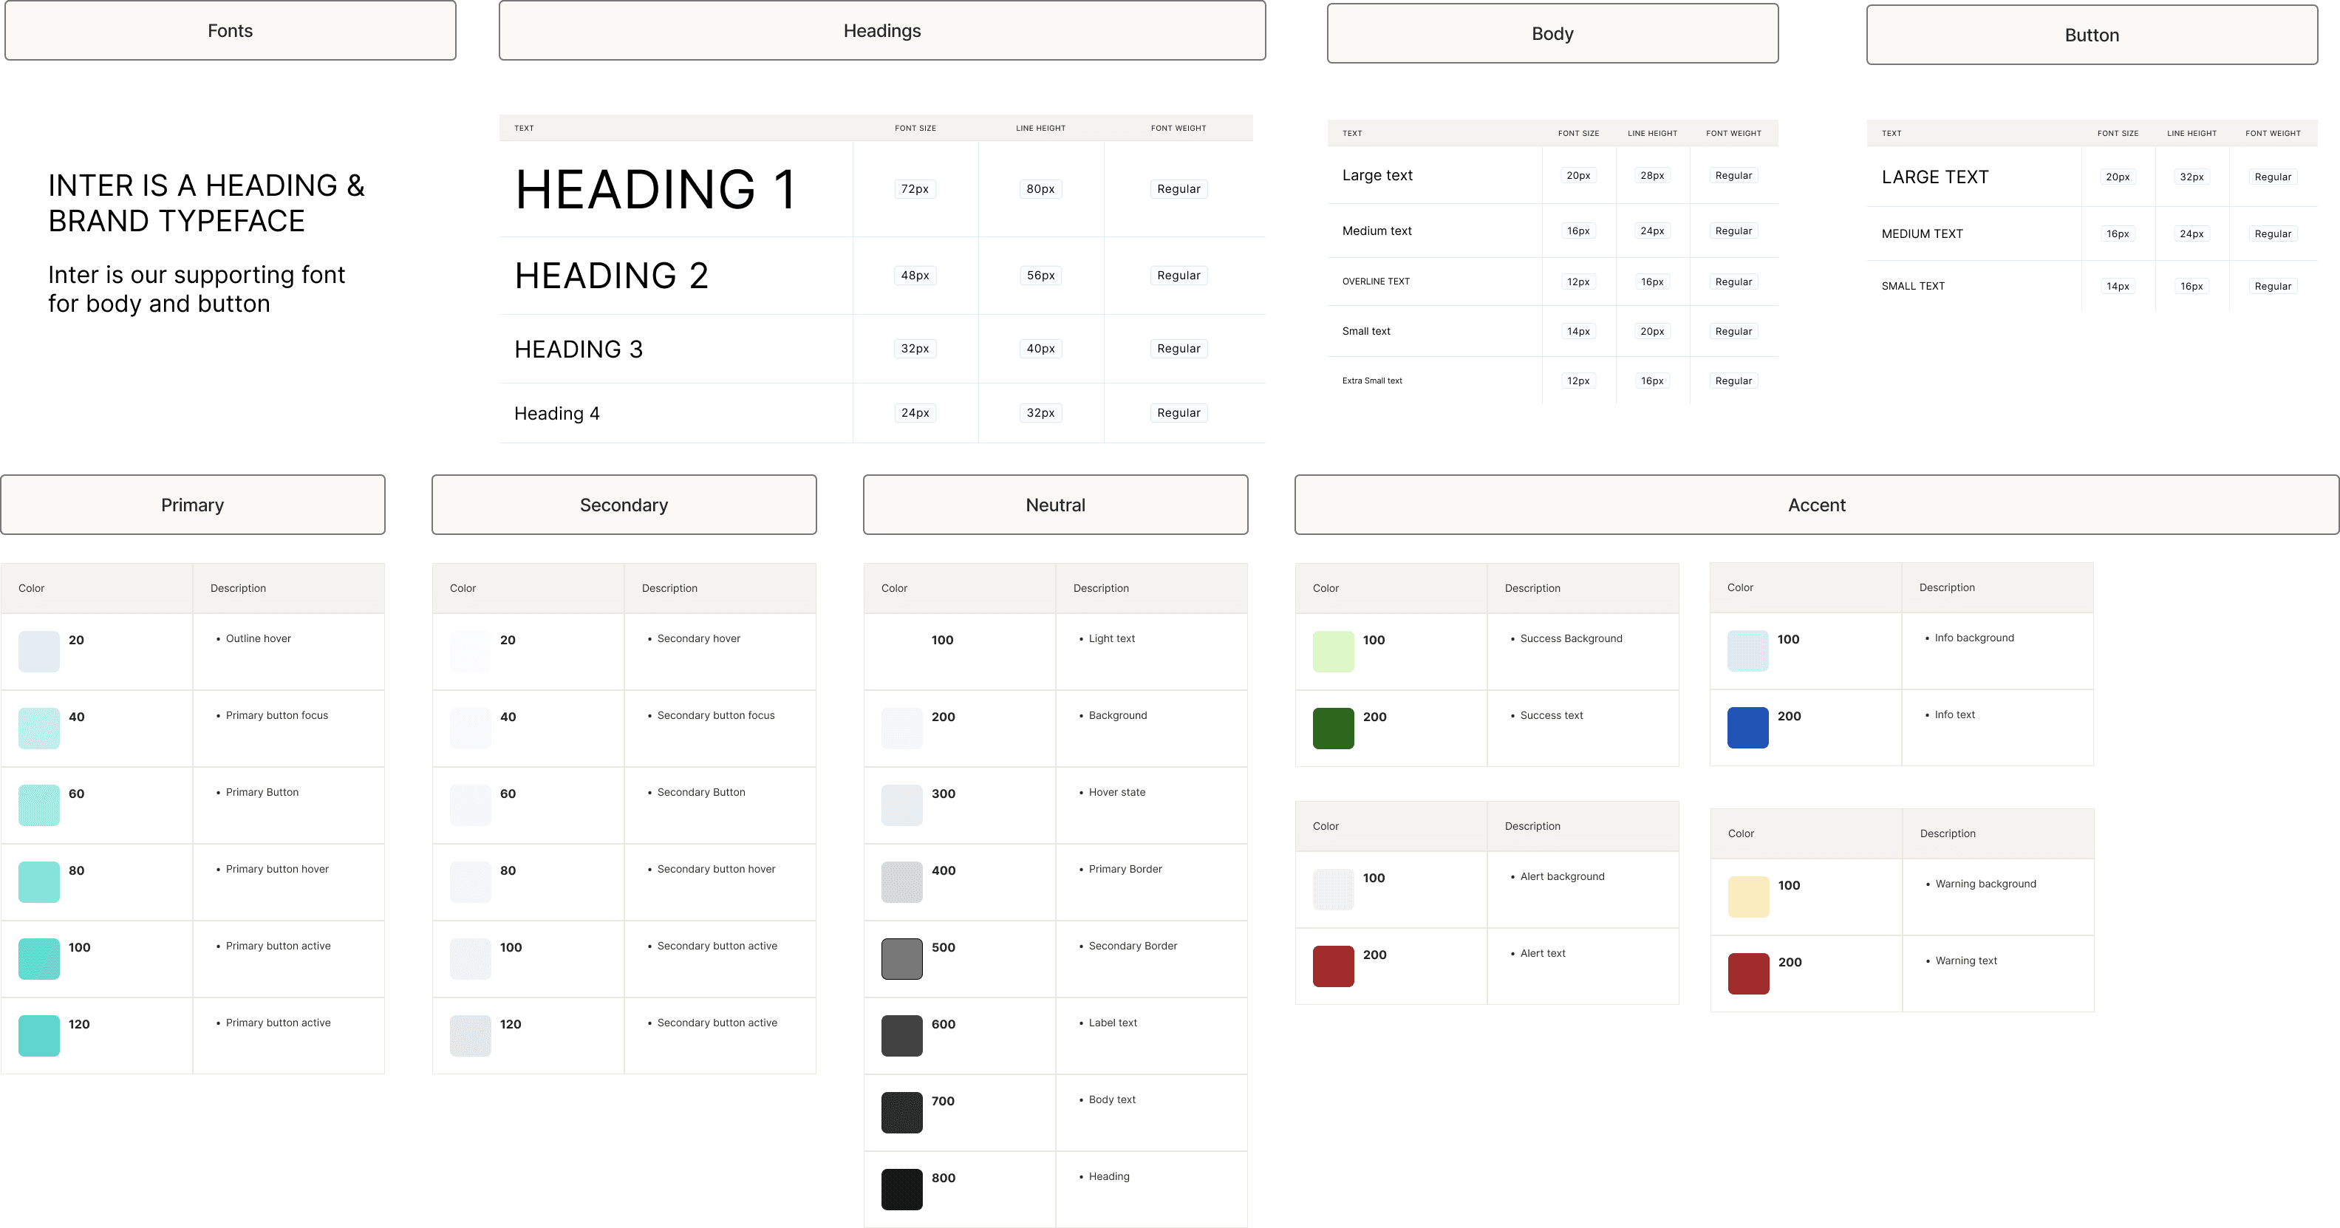Select the Headings section header
The width and height of the screenshot is (2340, 1228).
tap(881, 31)
